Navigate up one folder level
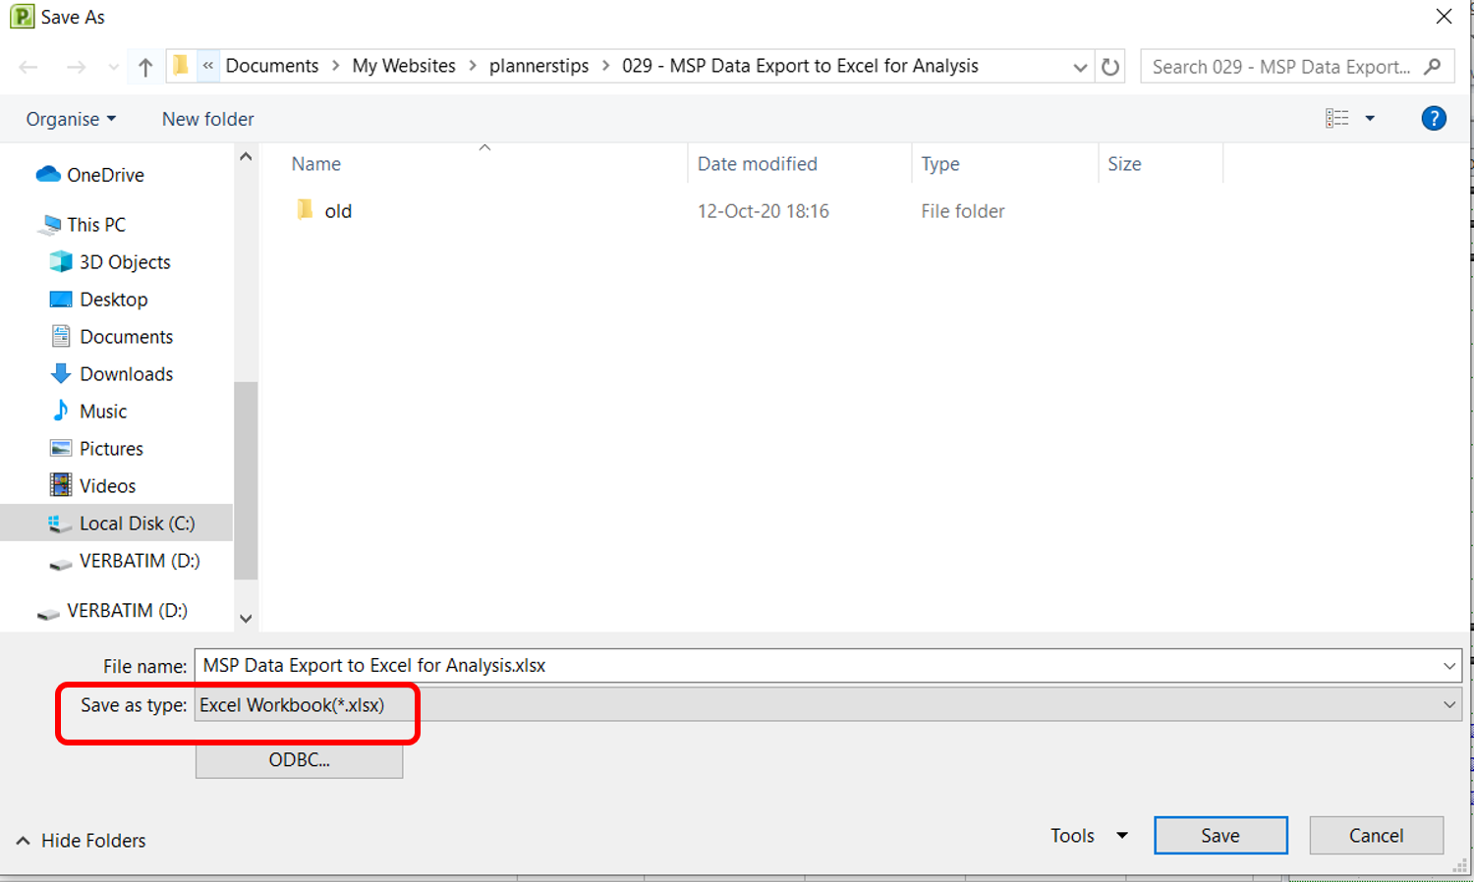The image size is (1474, 882). [144, 66]
